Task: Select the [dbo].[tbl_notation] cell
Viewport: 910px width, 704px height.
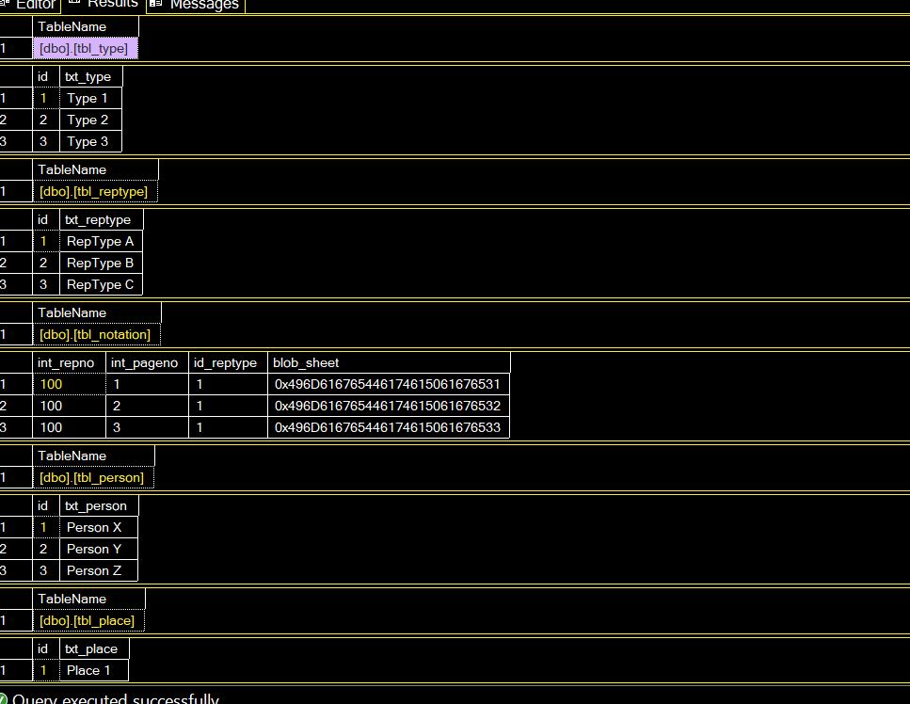Action: click(x=96, y=334)
